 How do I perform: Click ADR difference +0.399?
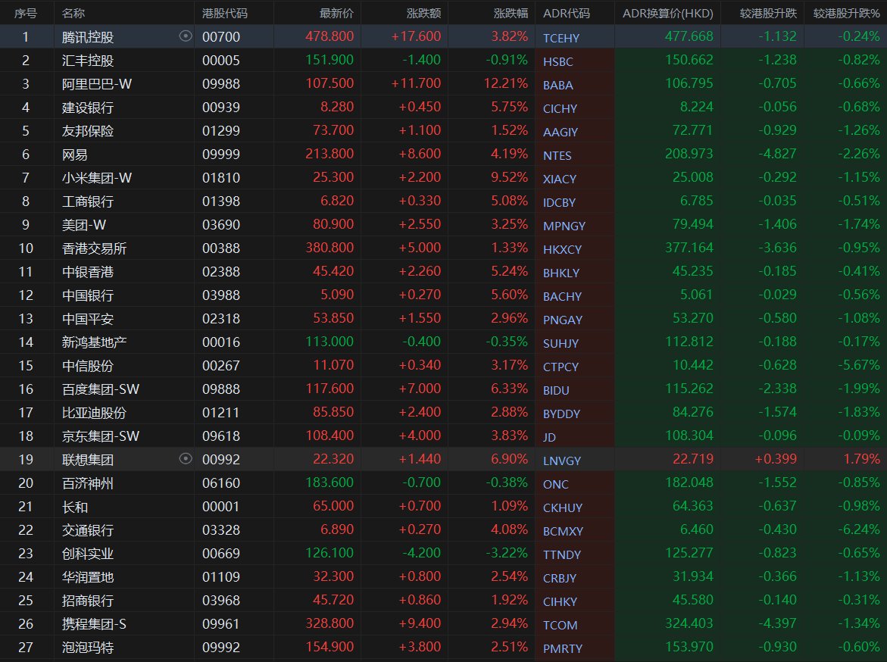[776, 459]
